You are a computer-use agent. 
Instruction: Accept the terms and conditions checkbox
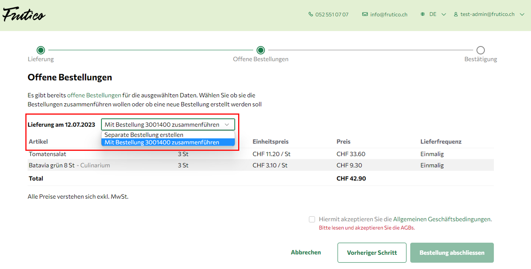(312, 219)
